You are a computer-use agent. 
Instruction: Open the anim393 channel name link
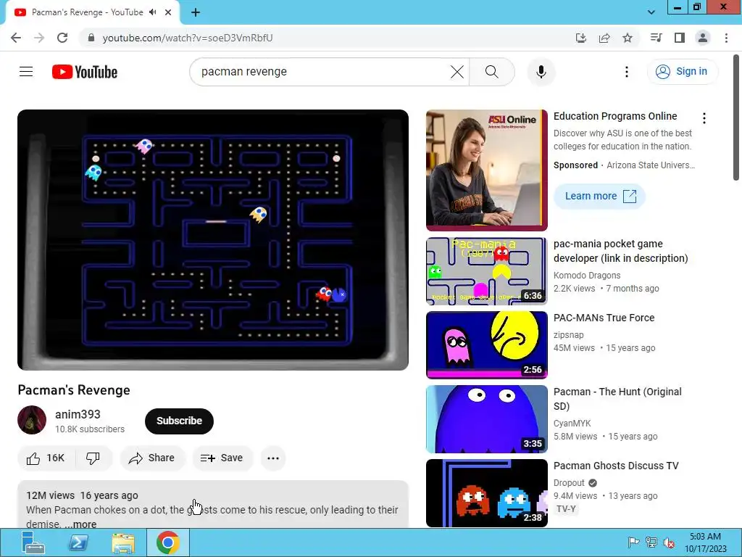click(x=78, y=414)
